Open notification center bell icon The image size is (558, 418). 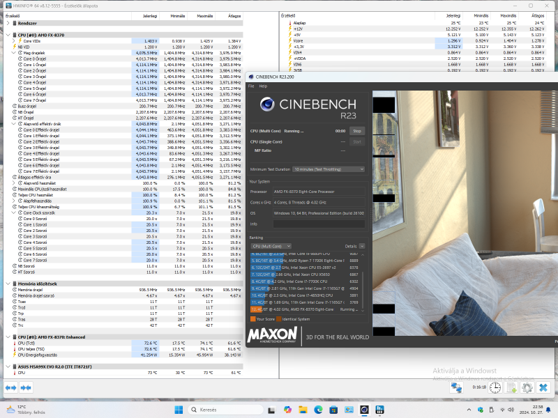pyautogui.click(x=548, y=410)
